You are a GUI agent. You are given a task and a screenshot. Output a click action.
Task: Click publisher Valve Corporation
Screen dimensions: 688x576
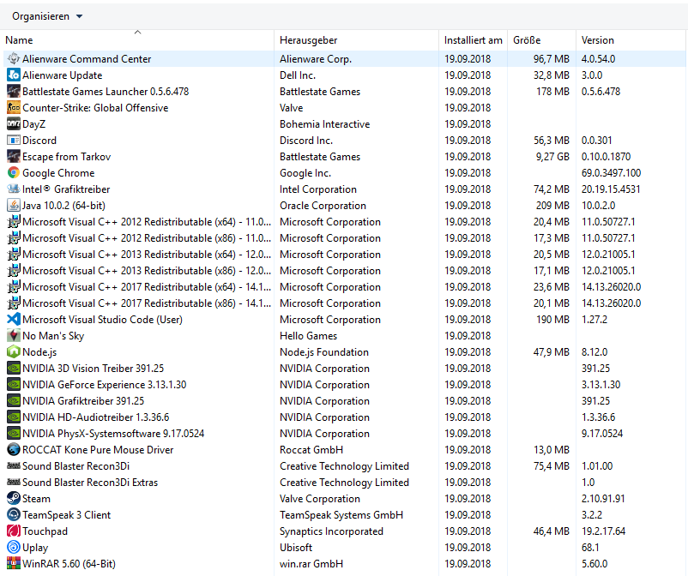click(x=320, y=499)
